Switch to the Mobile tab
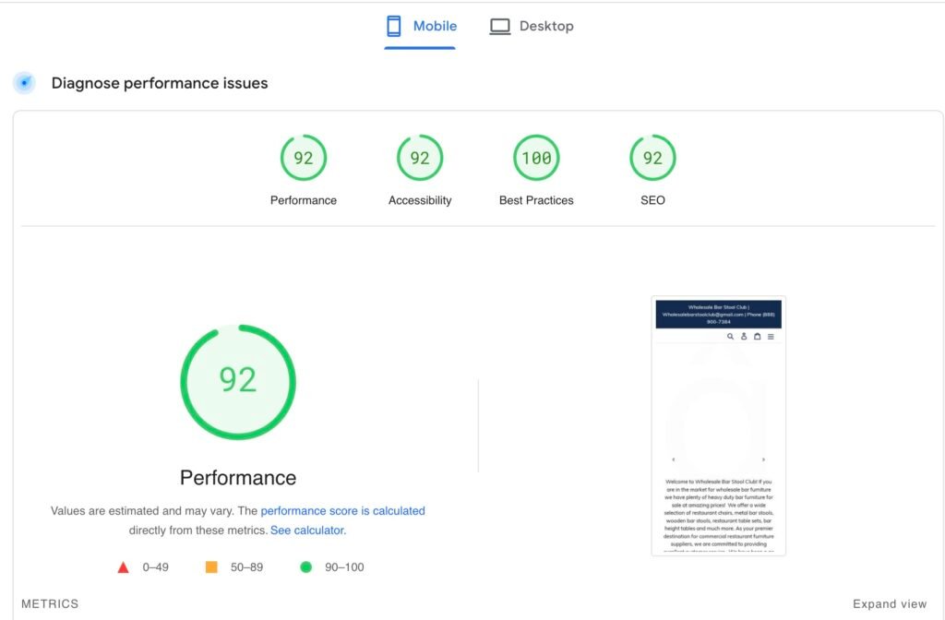 pos(421,27)
